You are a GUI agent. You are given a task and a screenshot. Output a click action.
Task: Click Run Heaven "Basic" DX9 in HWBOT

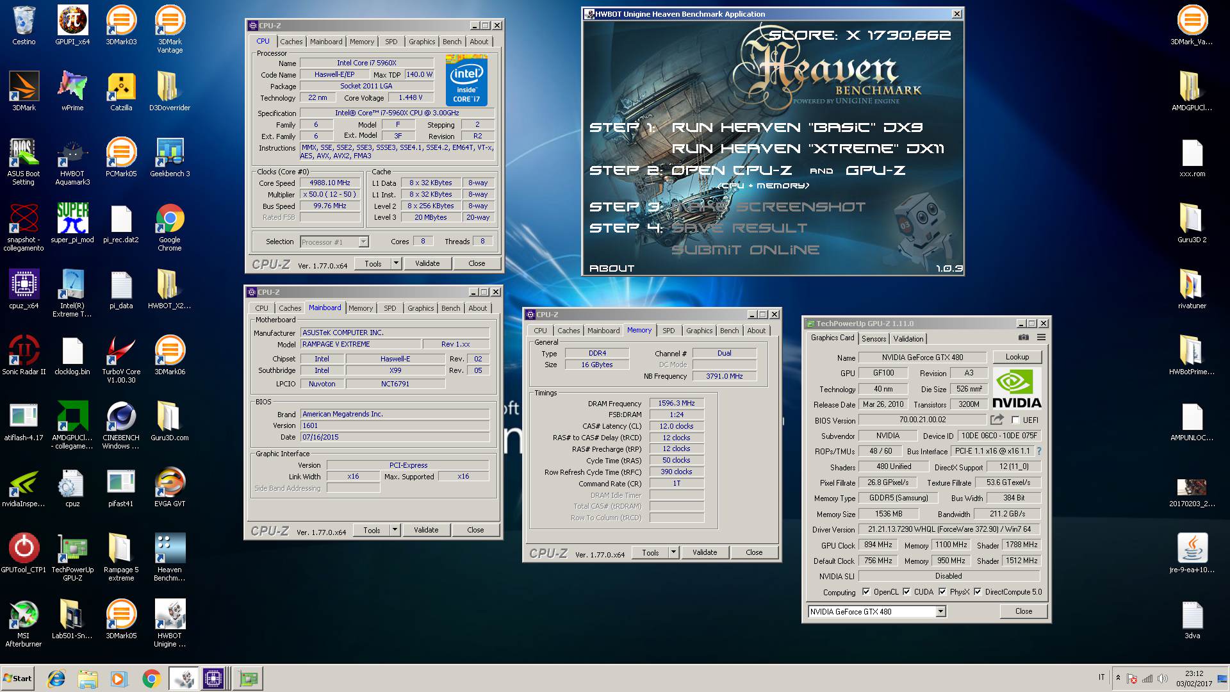click(797, 128)
